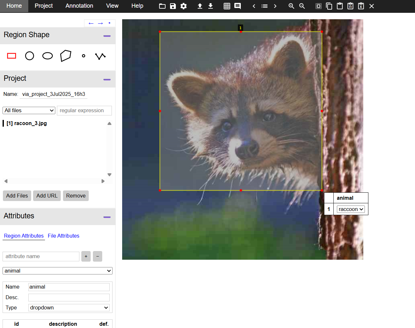Select the point region shape tool
The height and width of the screenshot is (328, 415).
click(84, 56)
